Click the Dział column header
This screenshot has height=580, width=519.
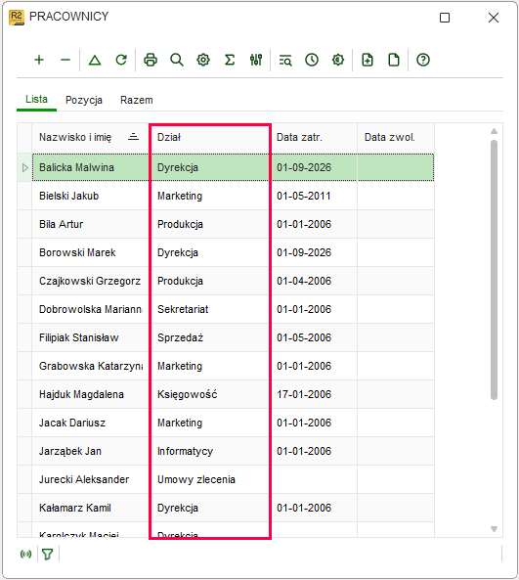(210, 138)
